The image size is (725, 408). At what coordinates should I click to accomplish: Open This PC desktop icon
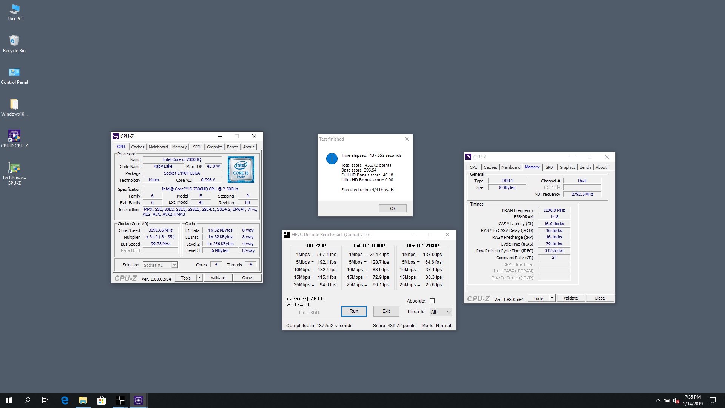(14, 12)
